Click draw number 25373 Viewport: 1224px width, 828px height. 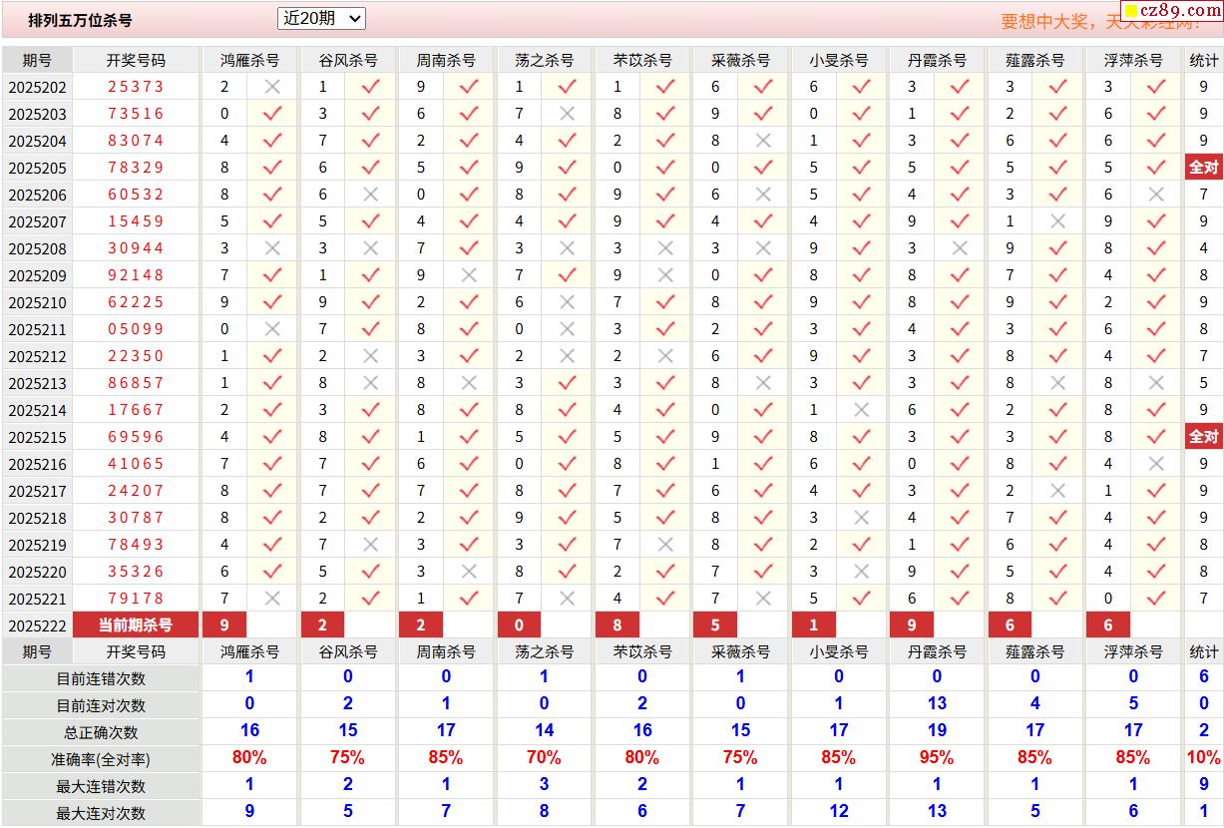click(136, 87)
